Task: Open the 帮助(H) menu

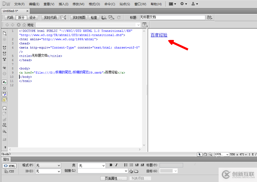Action: point(156,4)
